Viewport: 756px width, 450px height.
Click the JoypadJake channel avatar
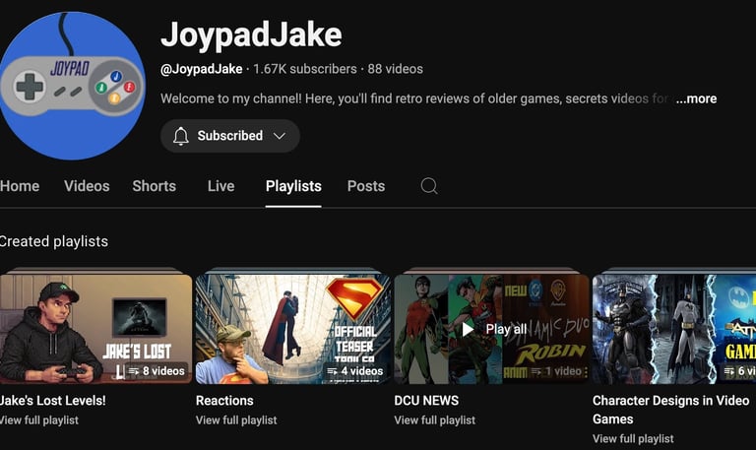click(71, 86)
